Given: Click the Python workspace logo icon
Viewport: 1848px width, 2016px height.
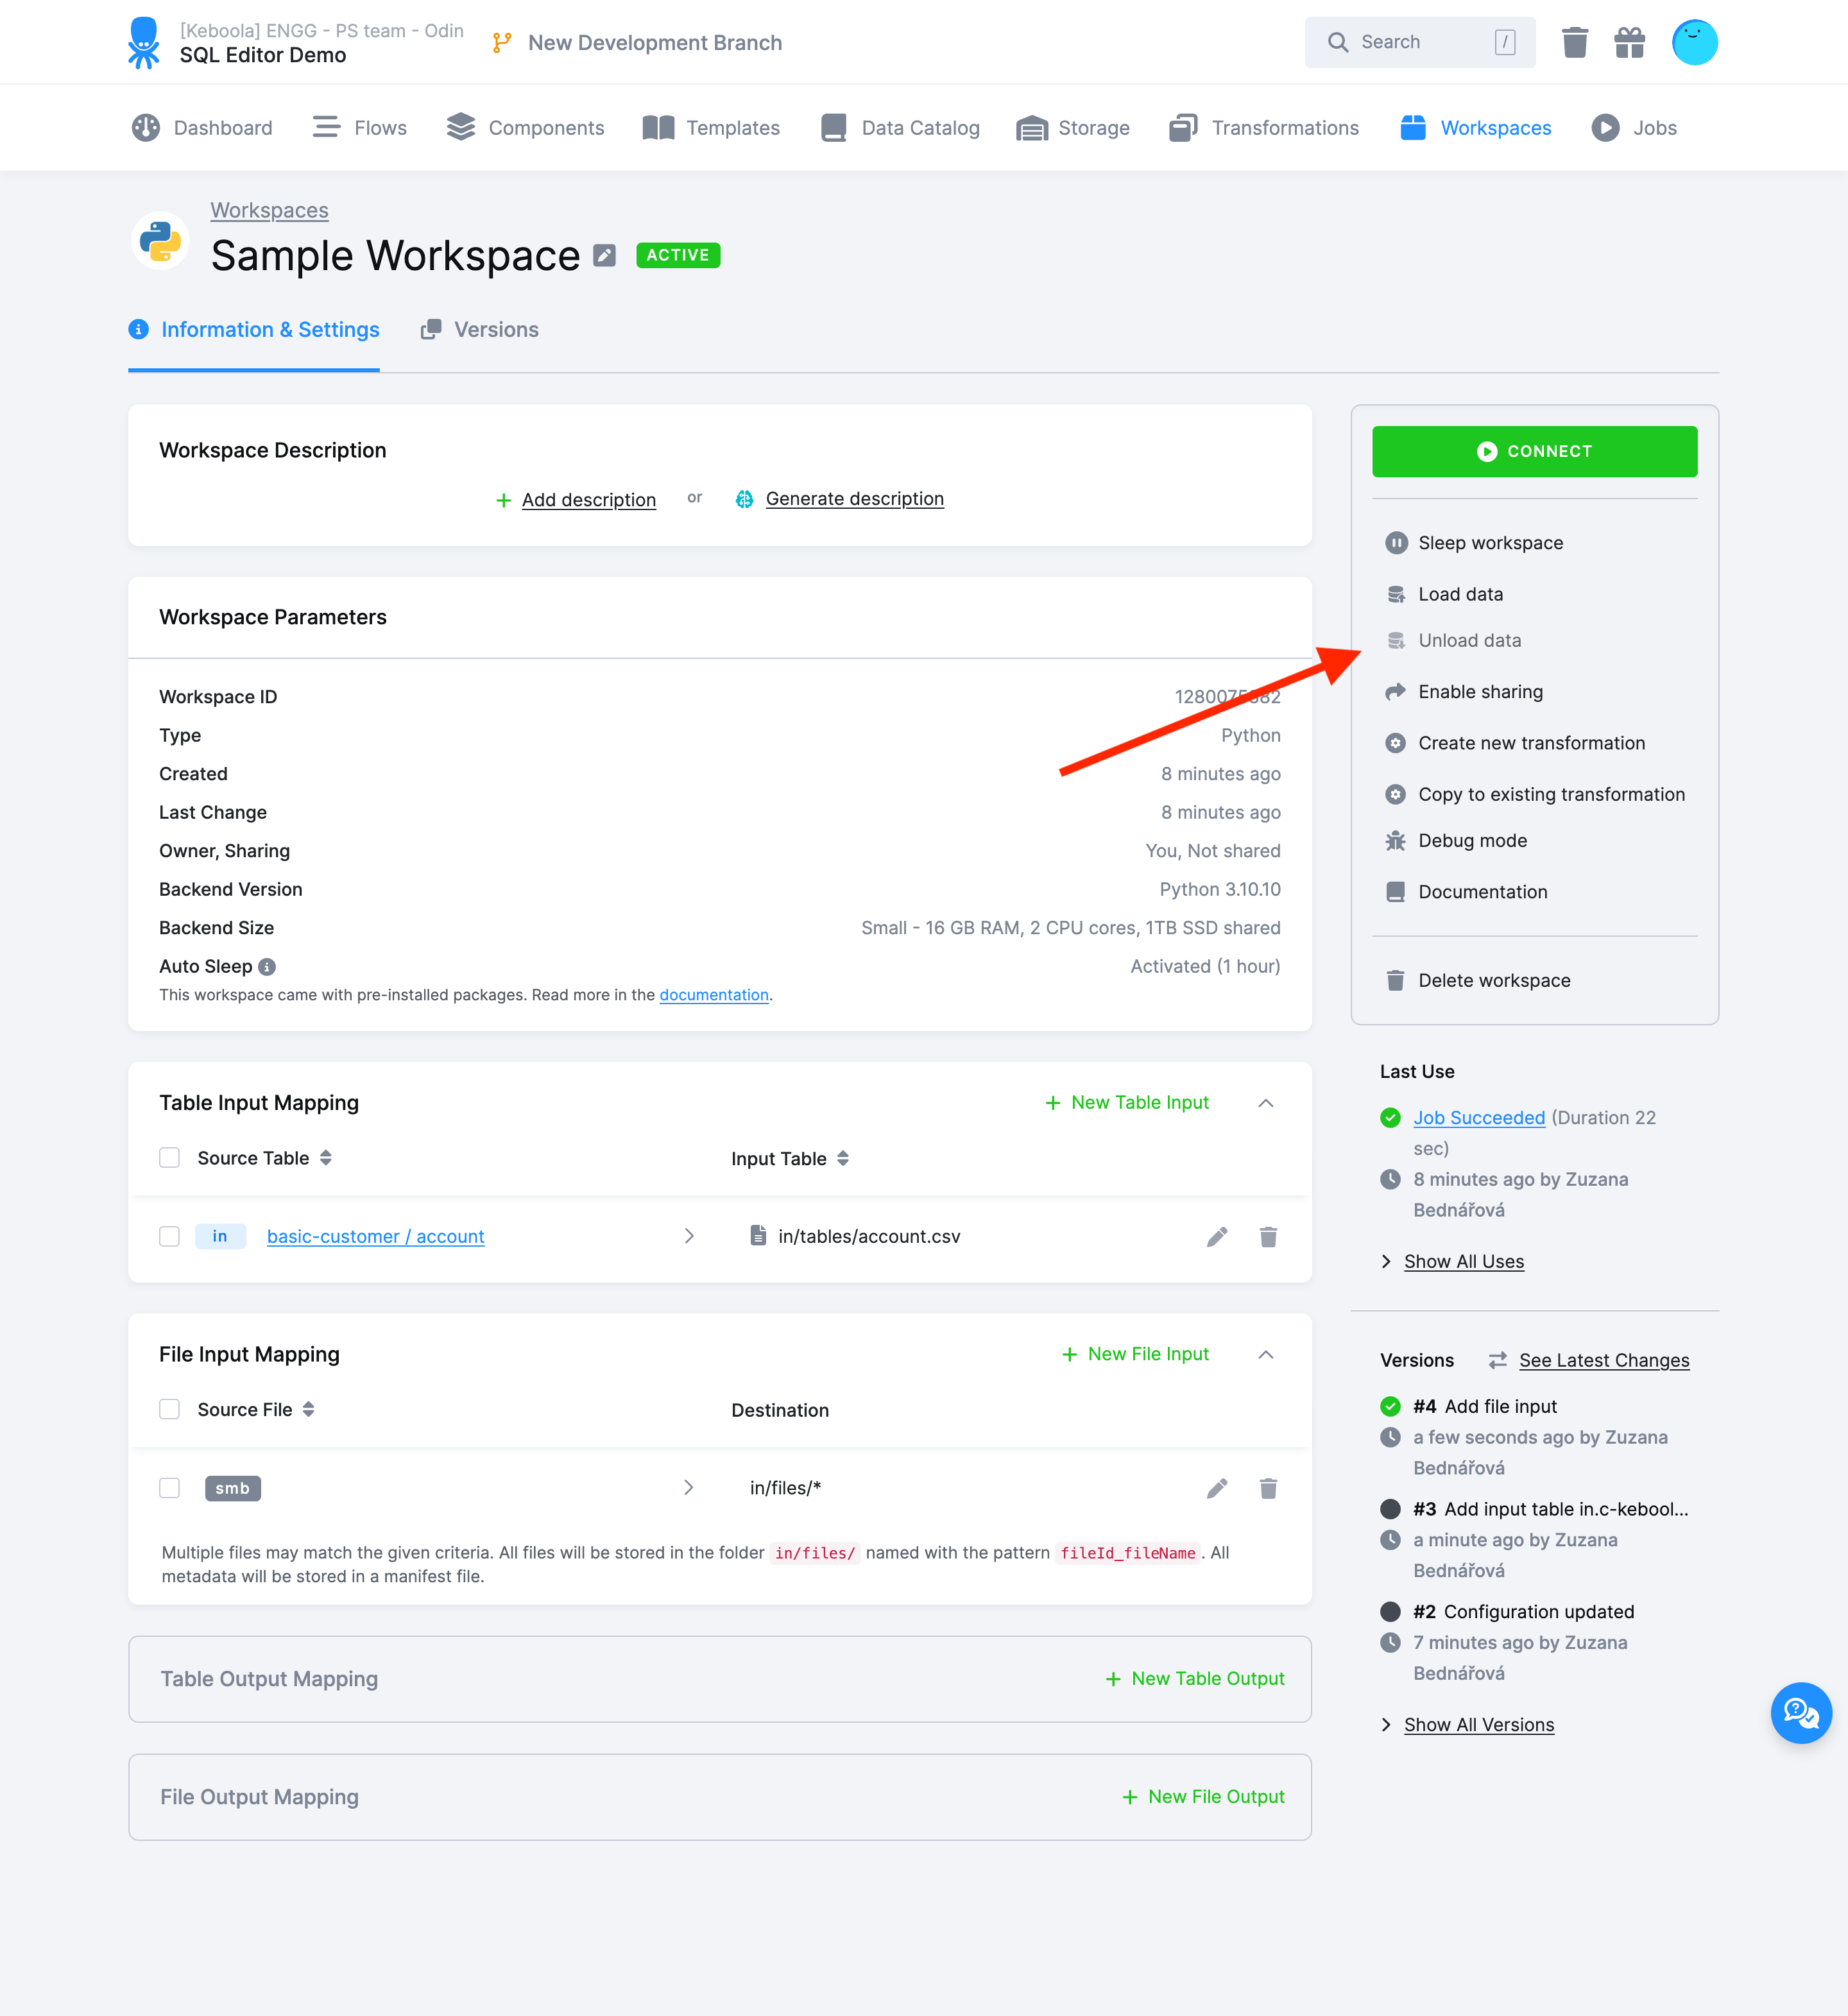Looking at the screenshot, I should pos(159,240).
